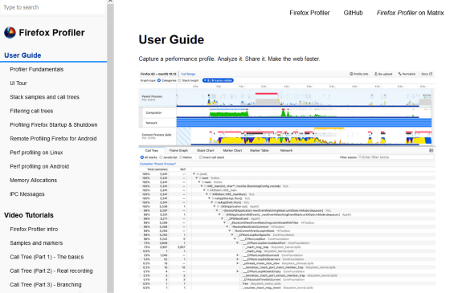Enable Invert call stack checkbox

(201, 157)
